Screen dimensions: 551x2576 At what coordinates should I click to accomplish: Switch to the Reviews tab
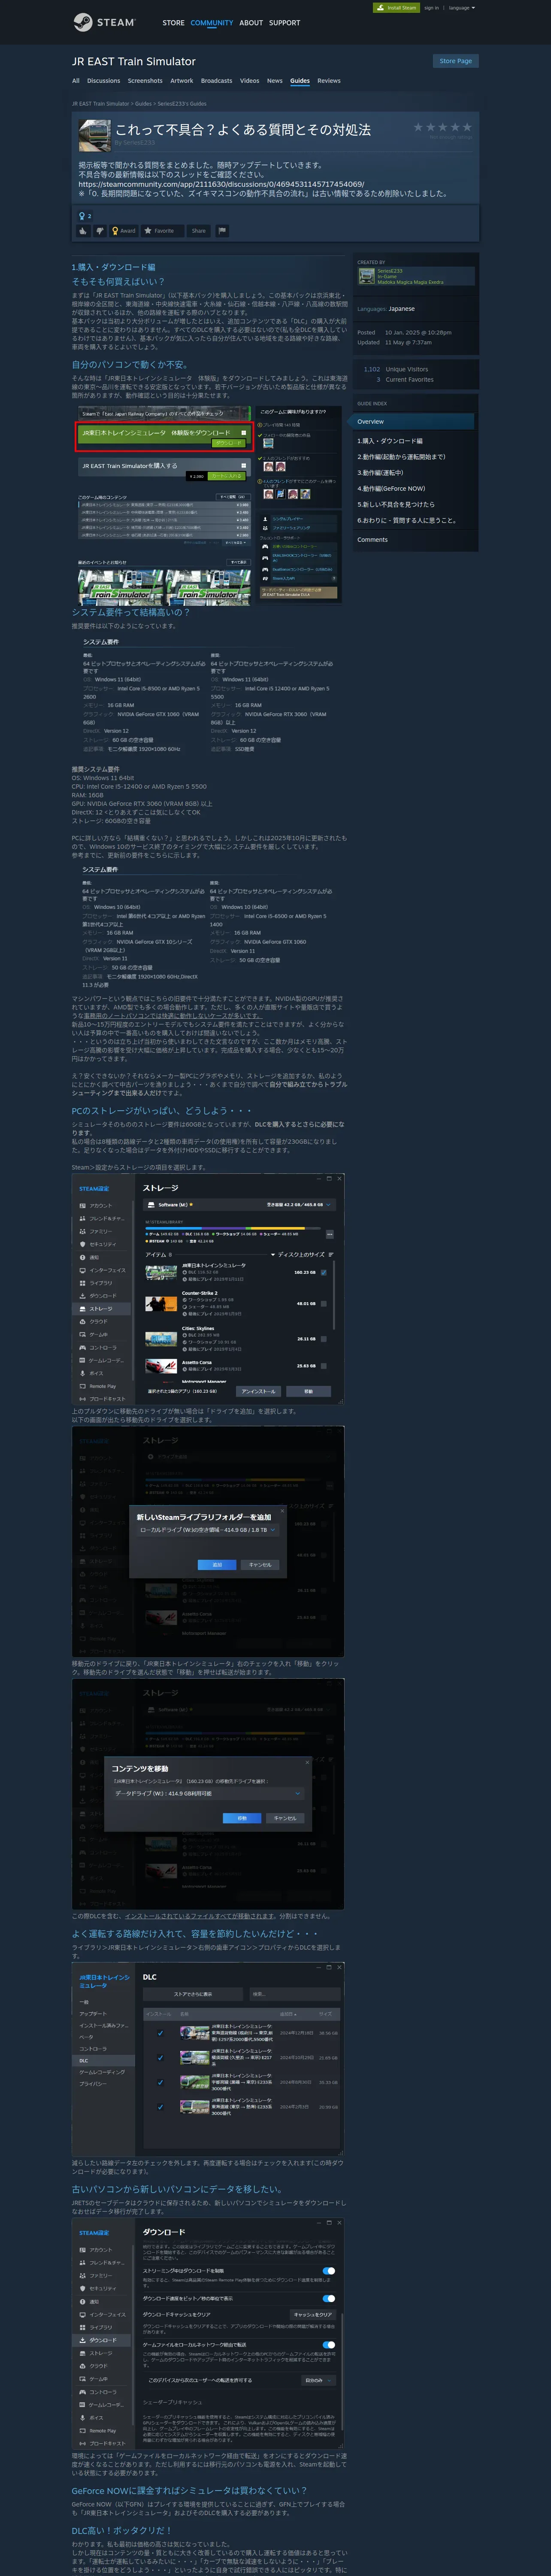click(329, 81)
